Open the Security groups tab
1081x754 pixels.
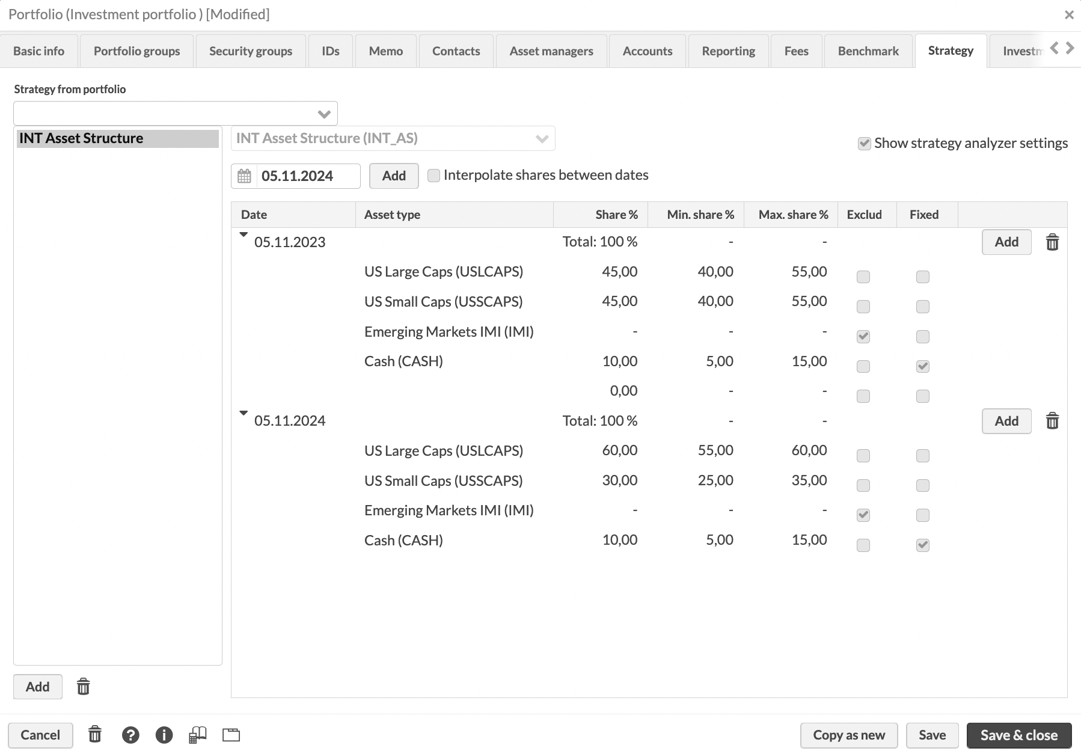(x=251, y=51)
